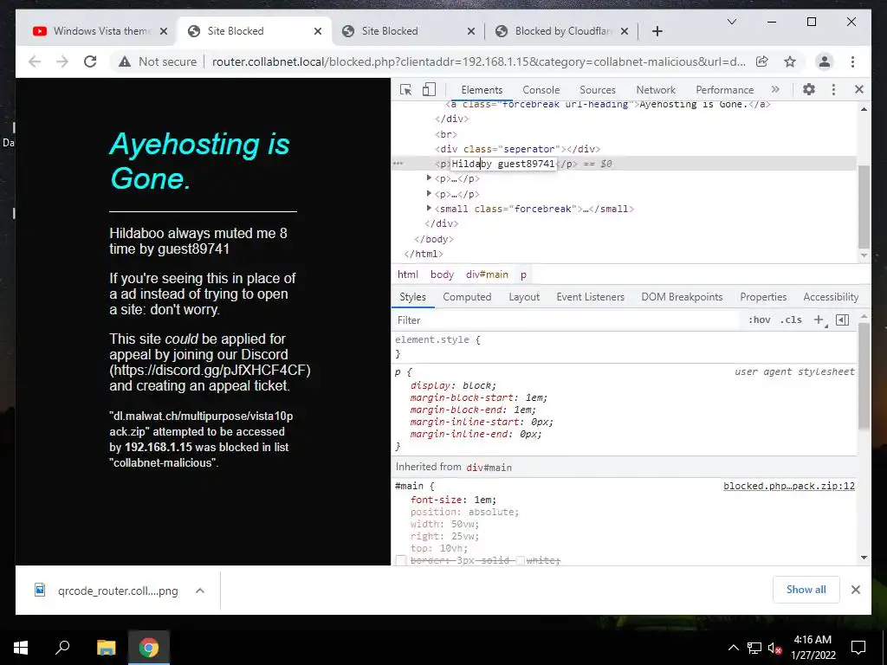Click html in the breadcrumb trail
Screen dimensions: 887x665
[x=407, y=274]
